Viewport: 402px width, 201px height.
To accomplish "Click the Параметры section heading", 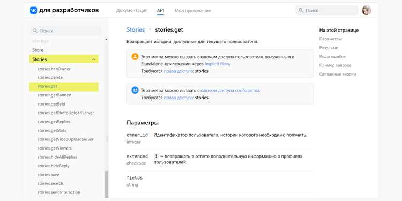I will (x=143, y=123).
